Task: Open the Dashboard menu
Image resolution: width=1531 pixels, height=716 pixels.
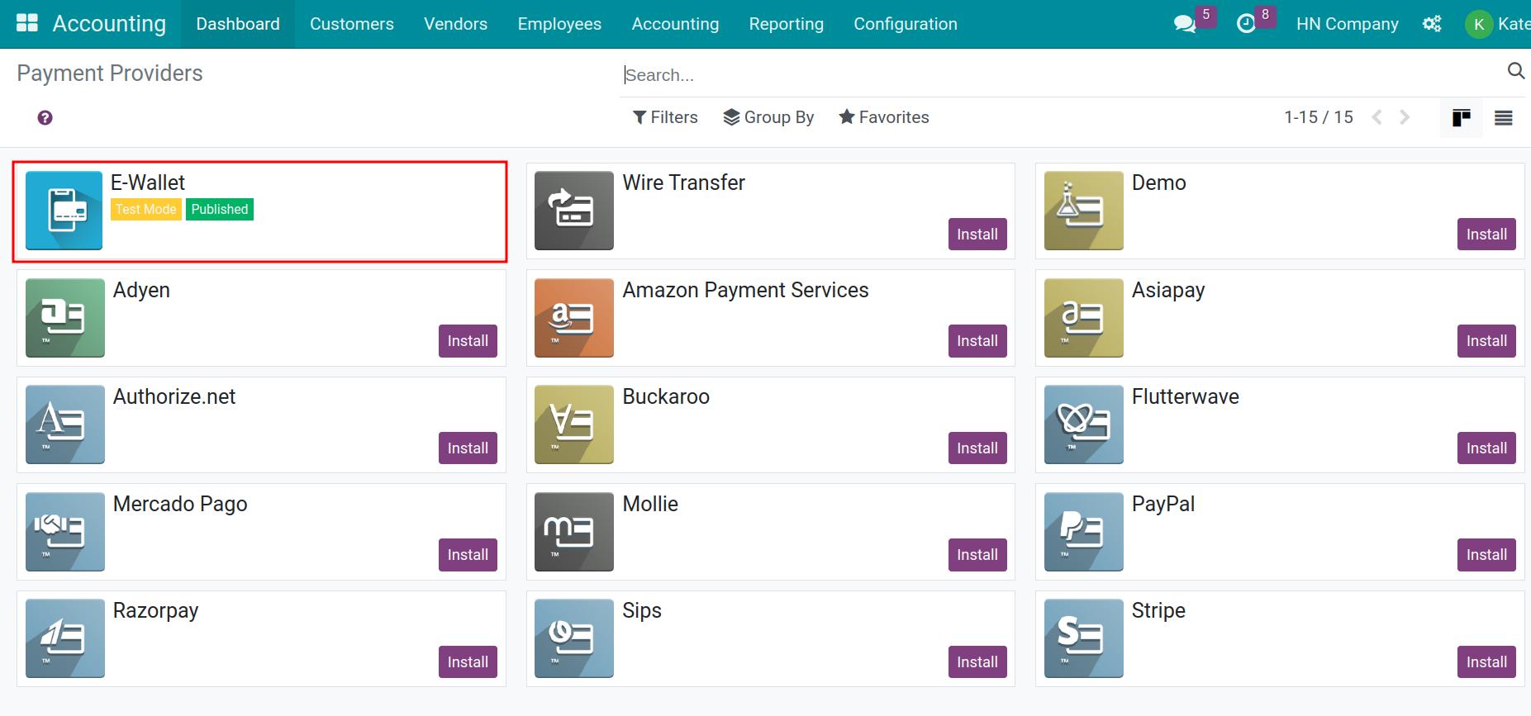Action: [238, 24]
